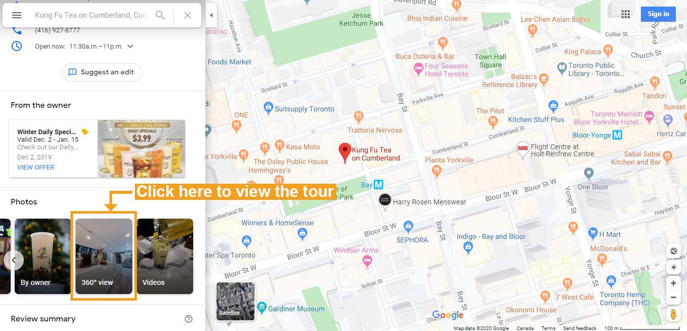The height and width of the screenshot is (331, 687).
Task: Click the search magnifier icon
Action: [x=160, y=15]
